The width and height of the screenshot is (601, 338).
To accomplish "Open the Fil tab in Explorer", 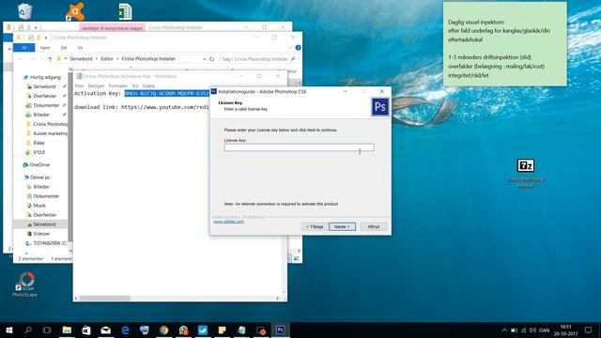I will click(23, 48).
